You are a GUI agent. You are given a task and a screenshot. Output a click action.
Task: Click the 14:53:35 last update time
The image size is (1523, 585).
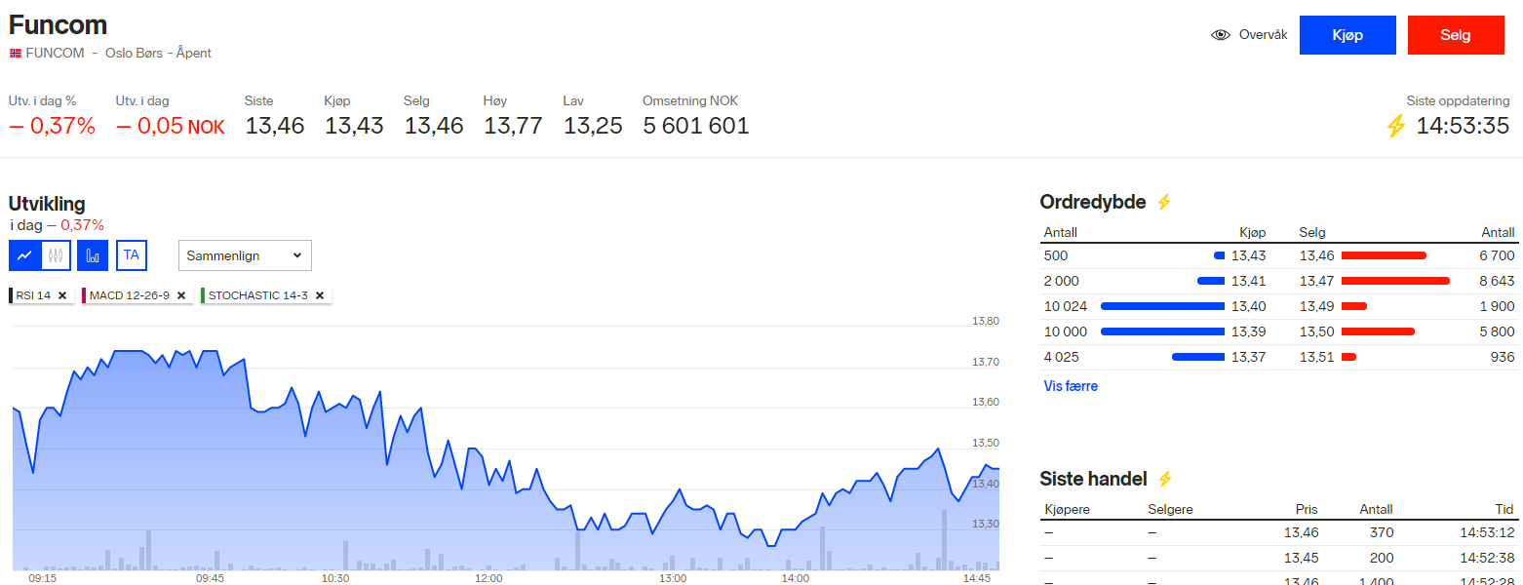[x=1463, y=126]
